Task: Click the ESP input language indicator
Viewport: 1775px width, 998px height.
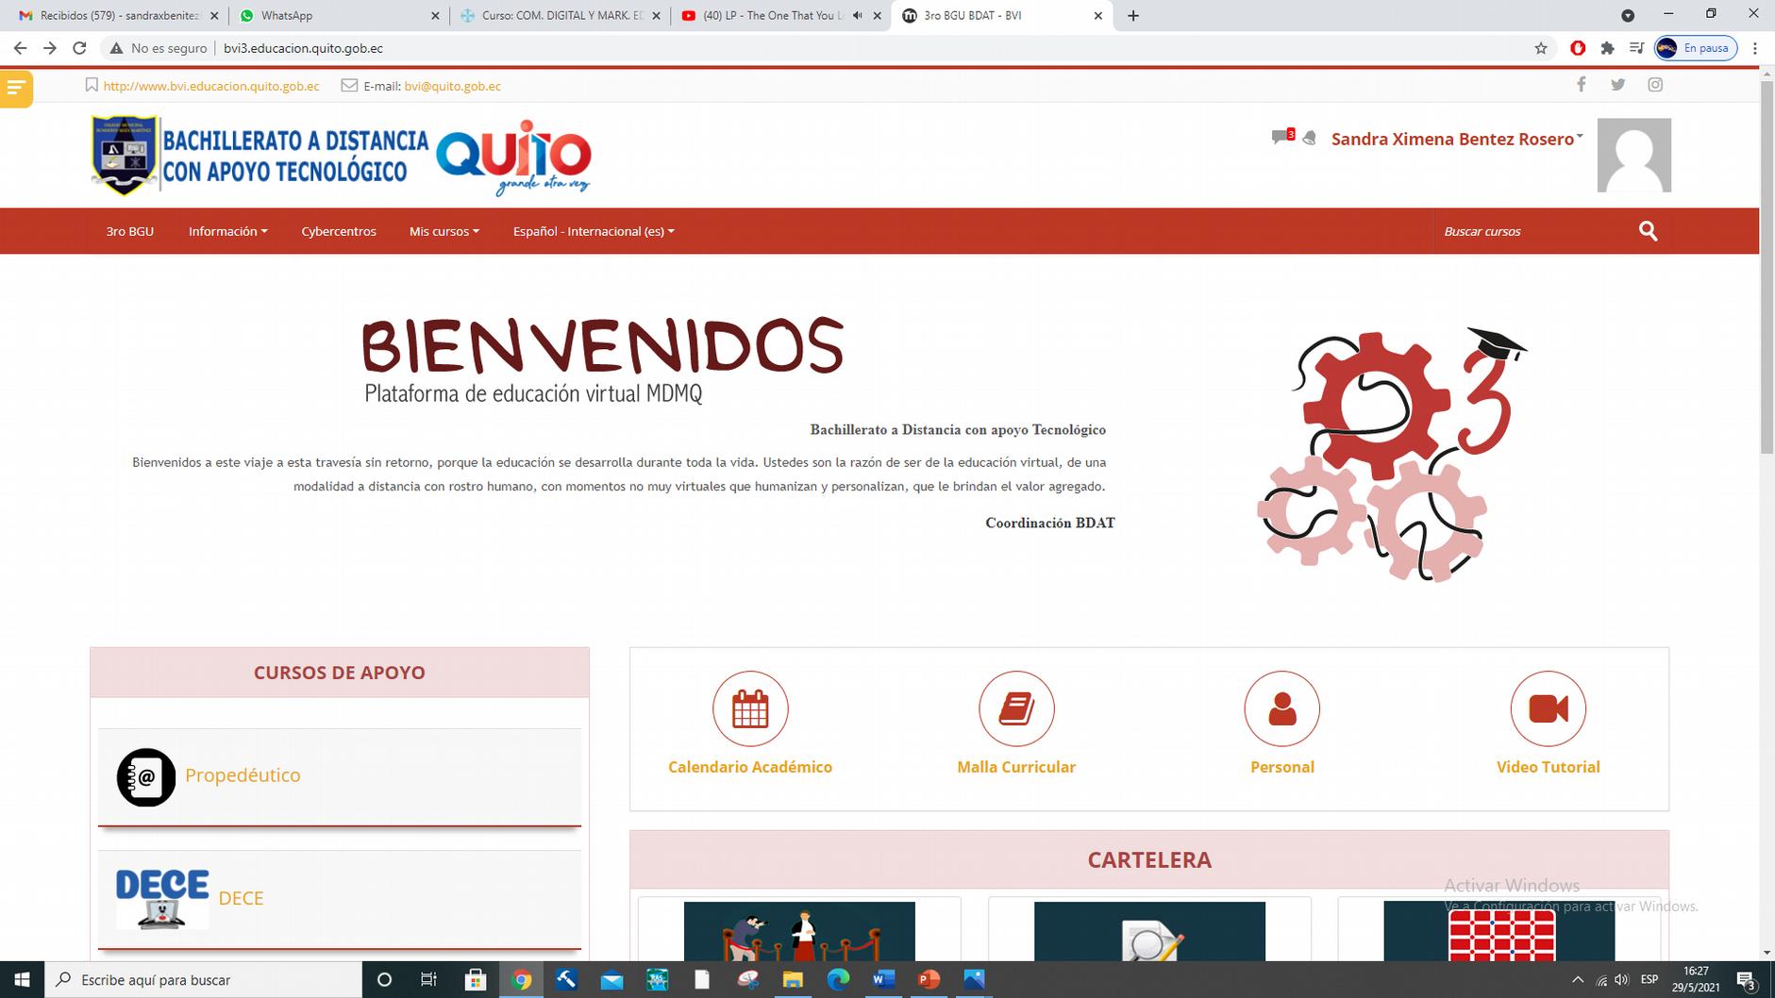Action: coord(1649,980)
